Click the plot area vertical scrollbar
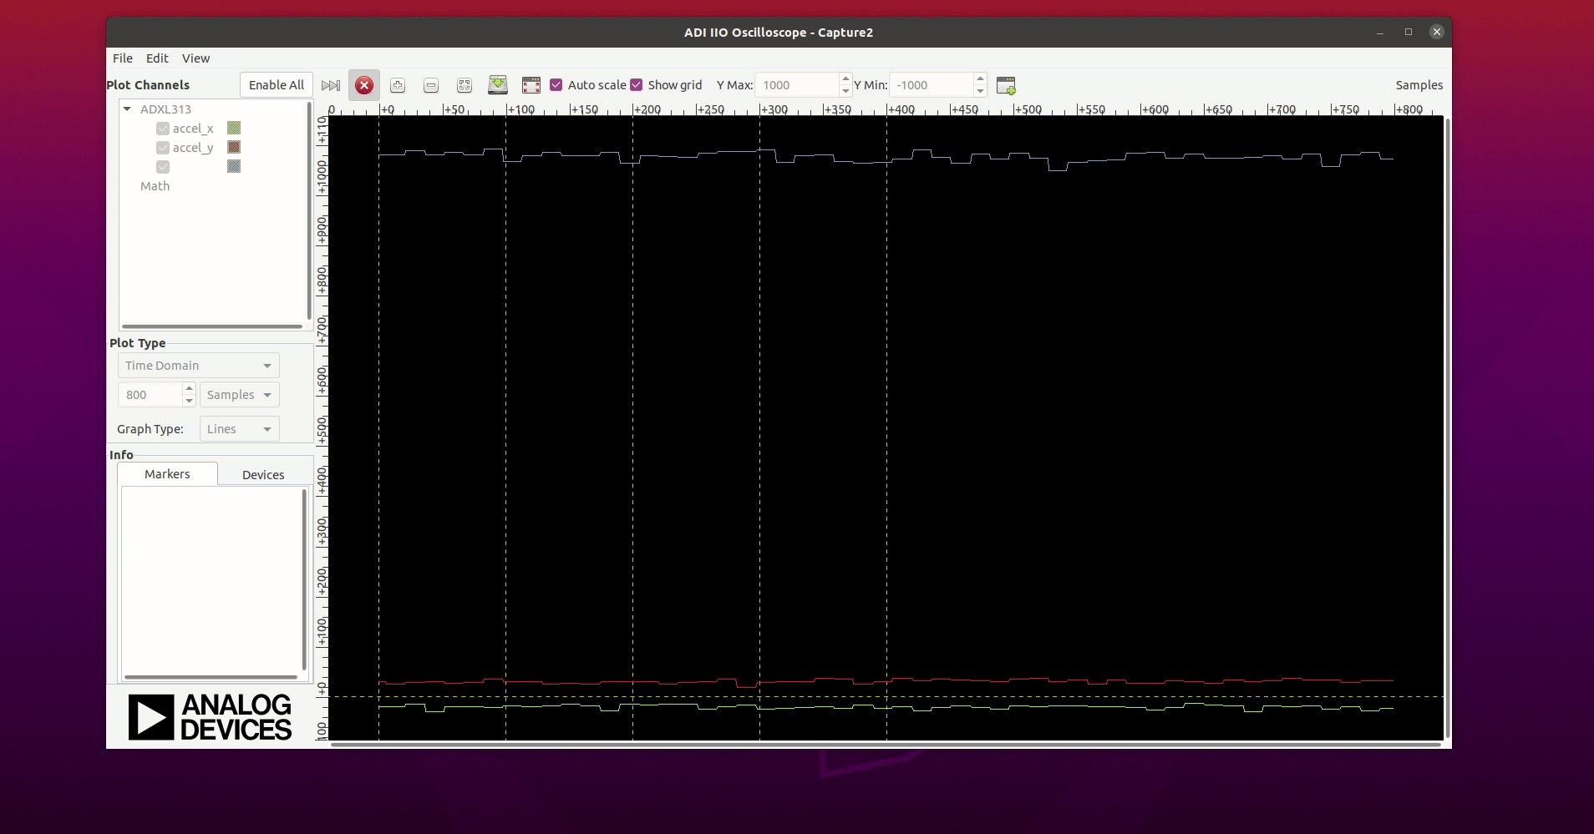 point(1448,428)
